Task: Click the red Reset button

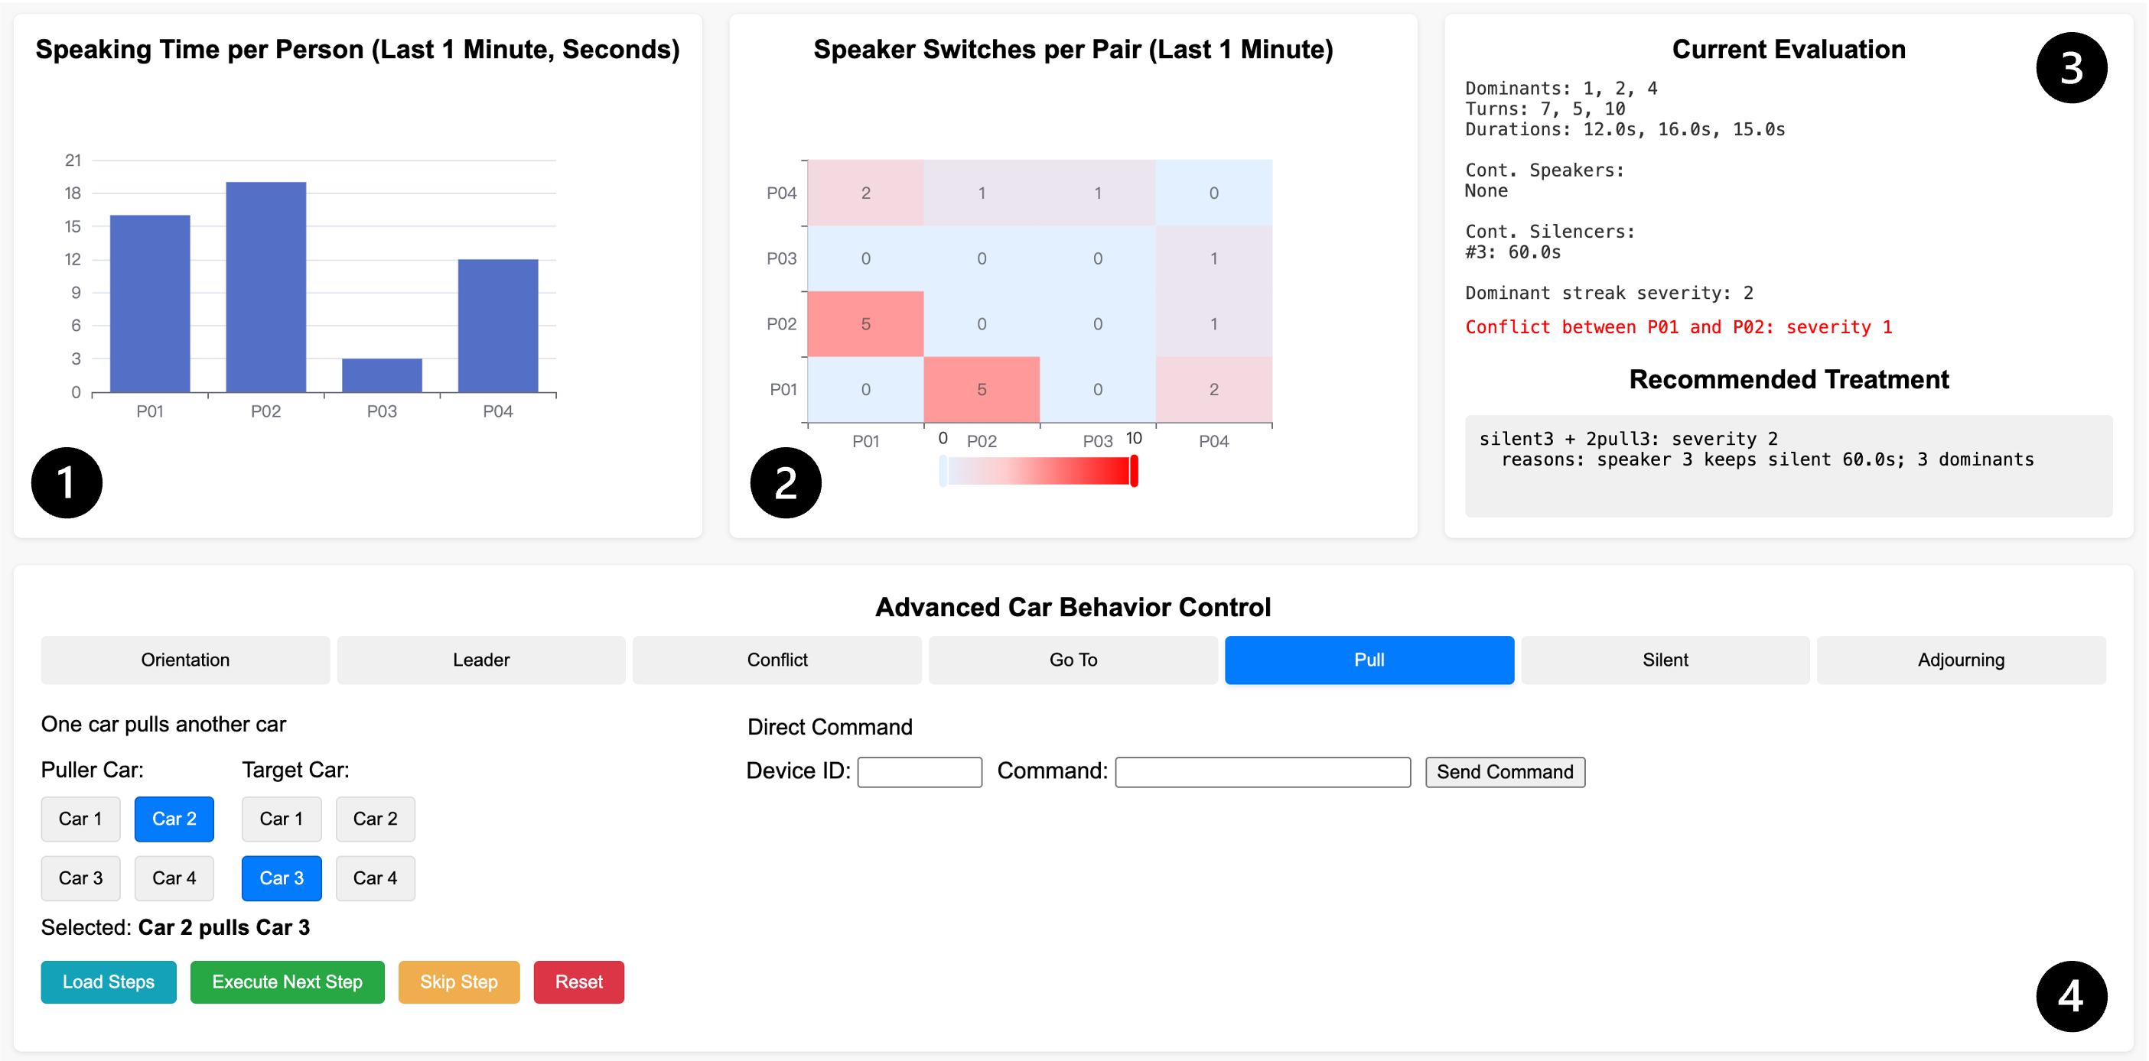Action: 578,982
